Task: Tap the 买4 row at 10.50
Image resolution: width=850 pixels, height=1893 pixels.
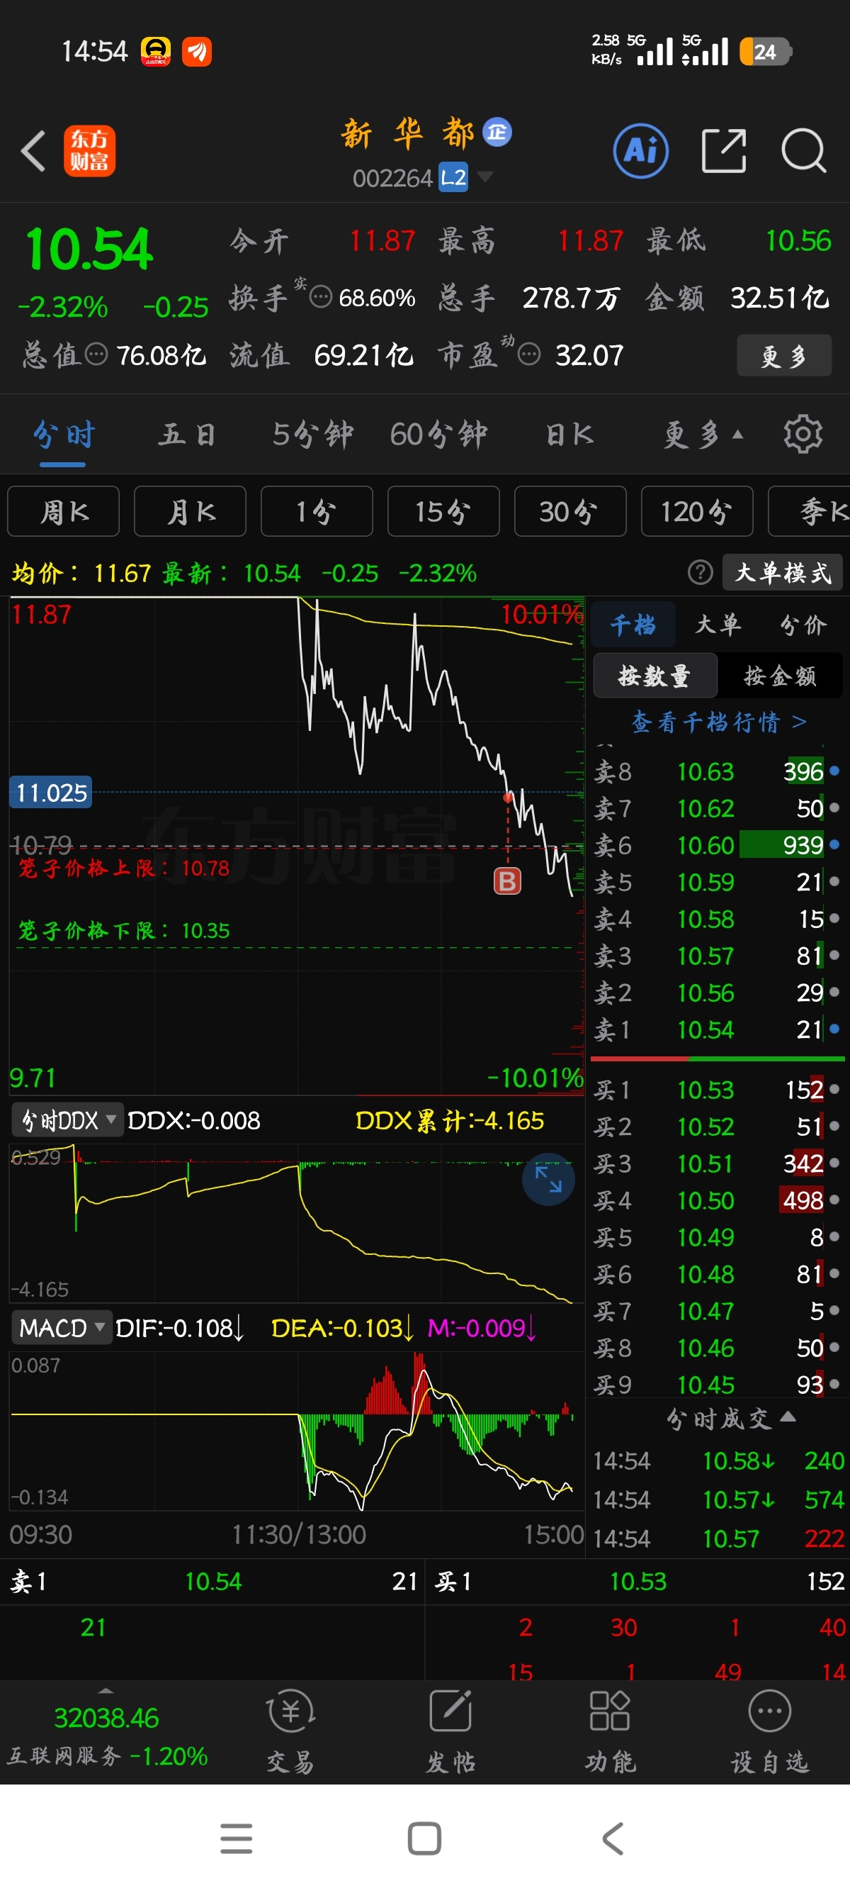Action: (x=719, y=1200)
